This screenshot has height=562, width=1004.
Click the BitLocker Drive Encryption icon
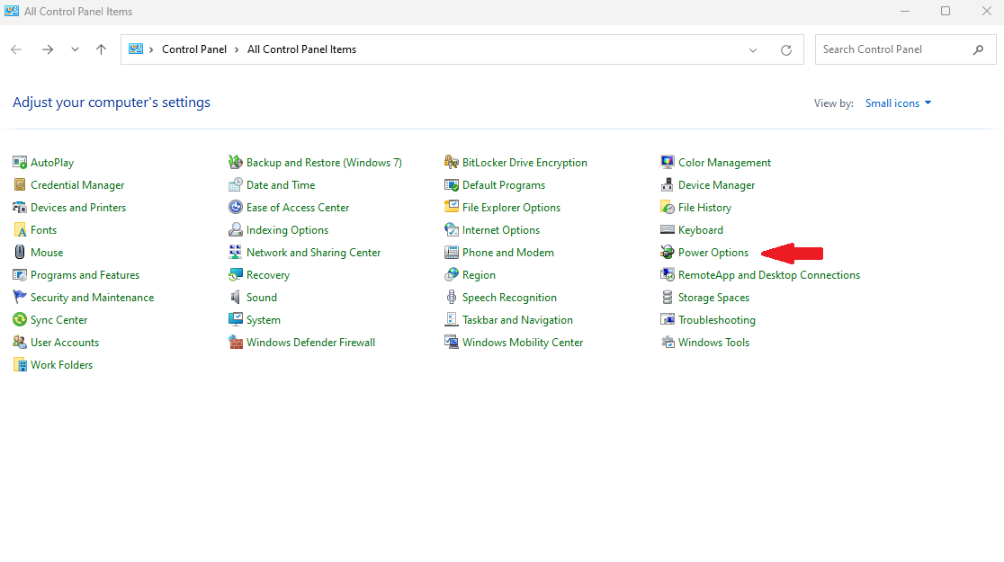pos(452,163)
